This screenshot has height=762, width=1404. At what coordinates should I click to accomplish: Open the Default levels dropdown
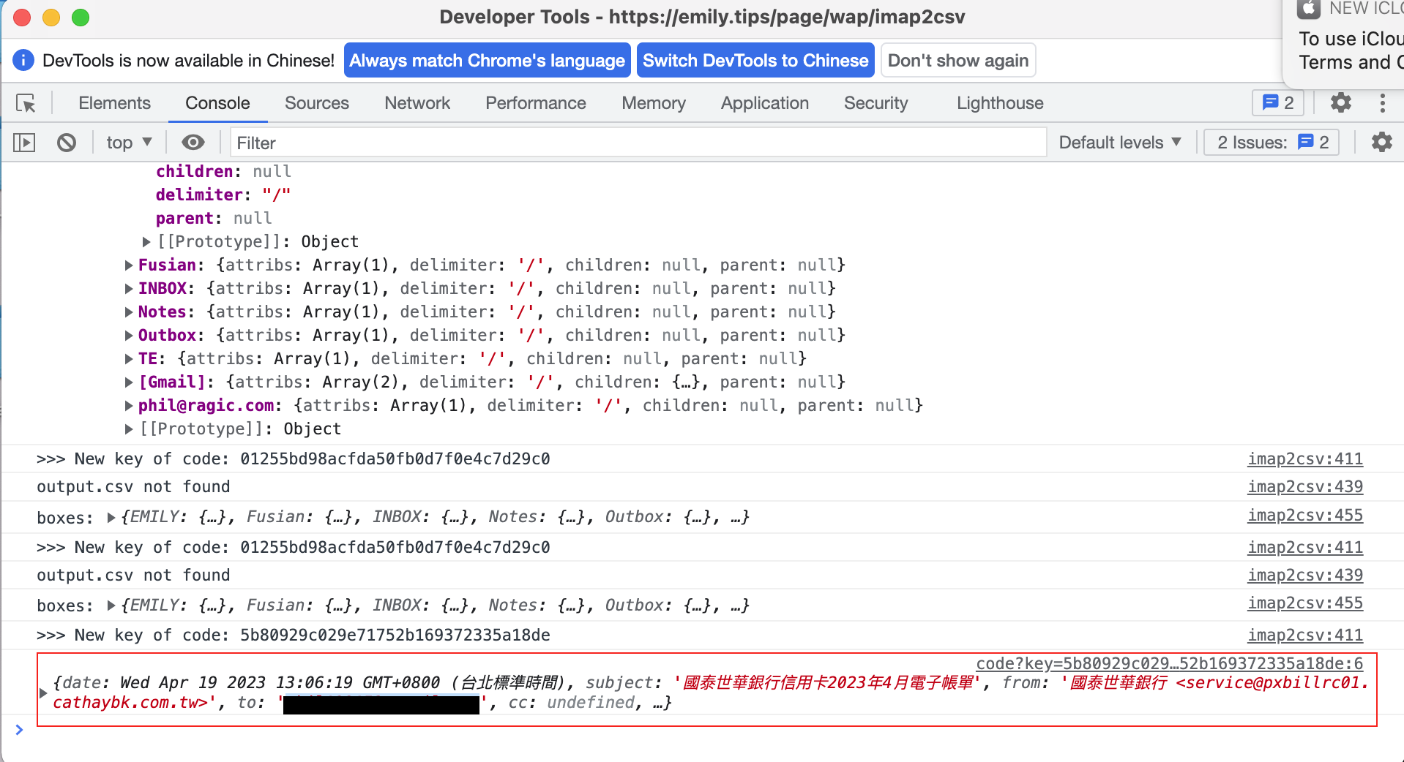pyautogui.click(x=1119, y=143)
